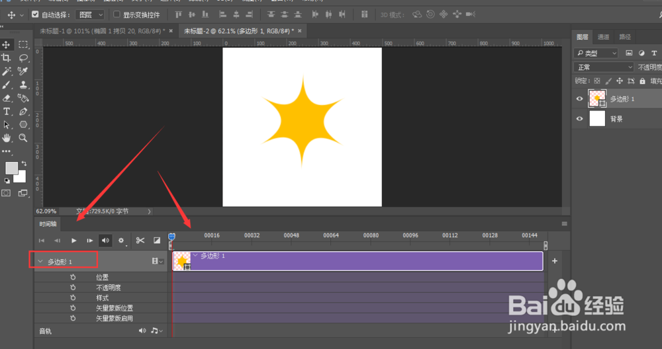The image size is (662, 349).
Task: Lock transparent pixels in Layers panel
Action: tap(597, 81)
